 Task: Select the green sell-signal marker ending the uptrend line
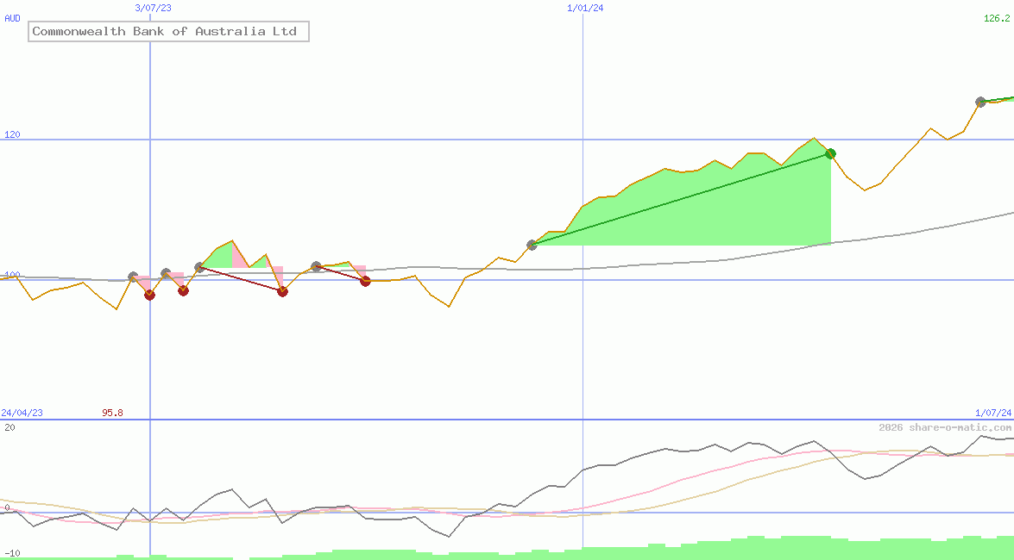(x=830, y=152)
